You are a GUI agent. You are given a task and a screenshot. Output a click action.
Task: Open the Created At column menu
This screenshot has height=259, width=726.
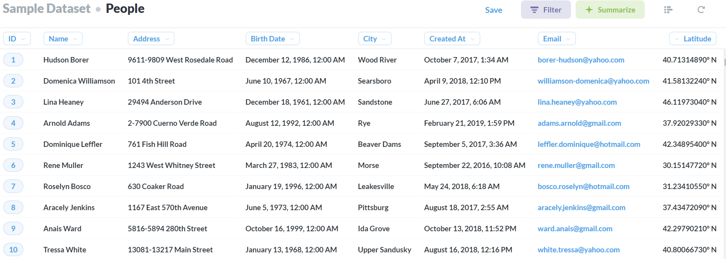[x=452, y=39]
